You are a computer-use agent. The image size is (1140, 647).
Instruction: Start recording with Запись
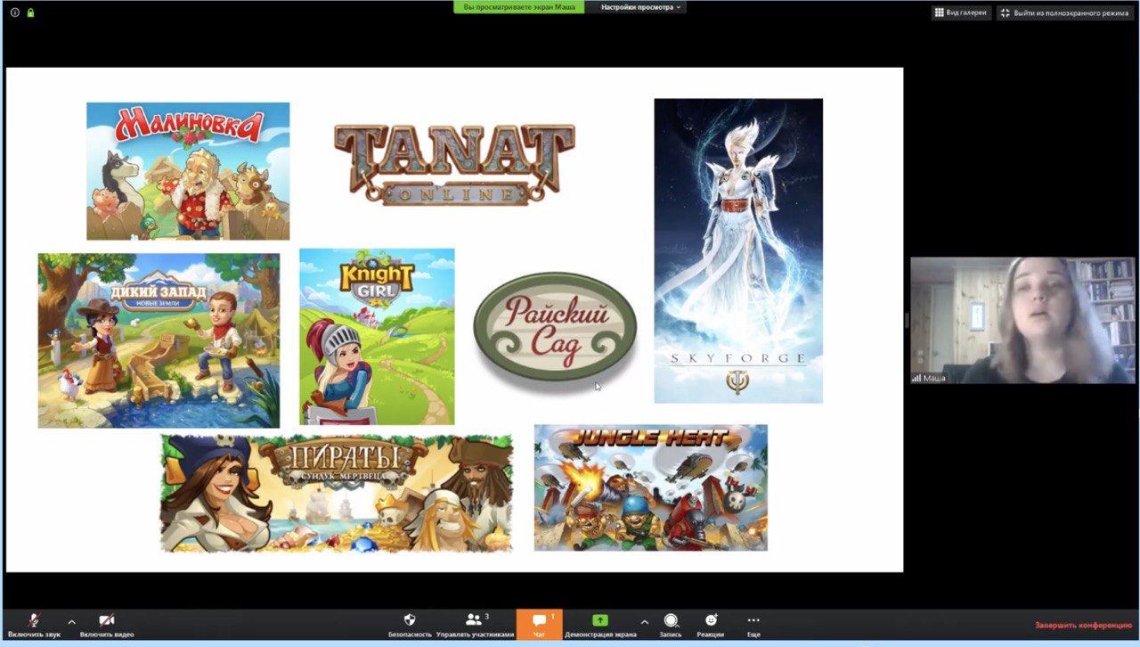(671, 626)
